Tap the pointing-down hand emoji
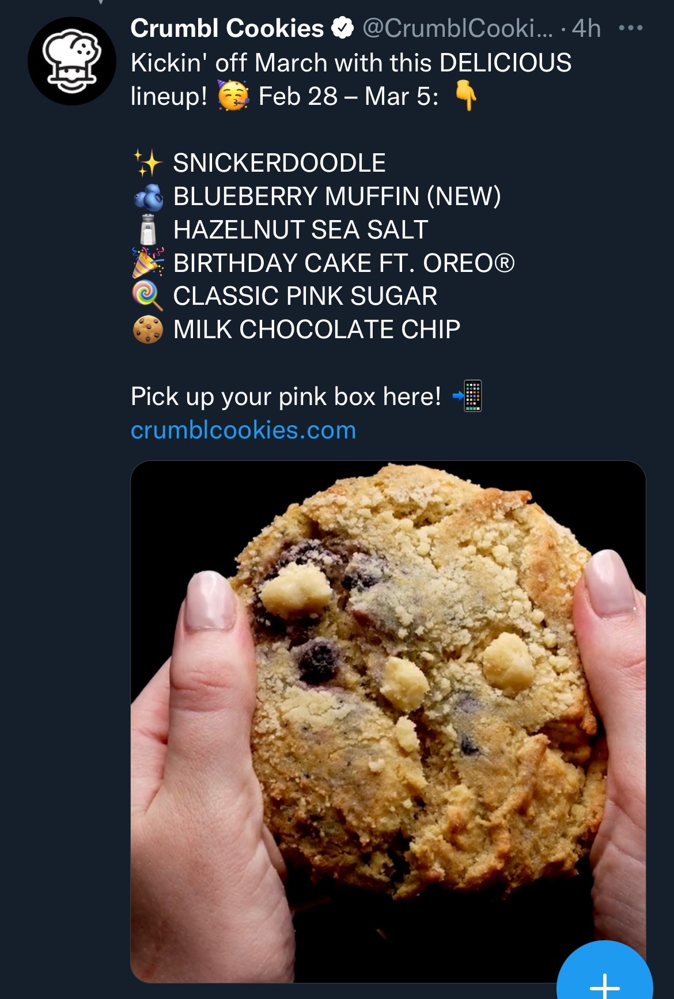The image size is (674, 999). tap(466, 95)
